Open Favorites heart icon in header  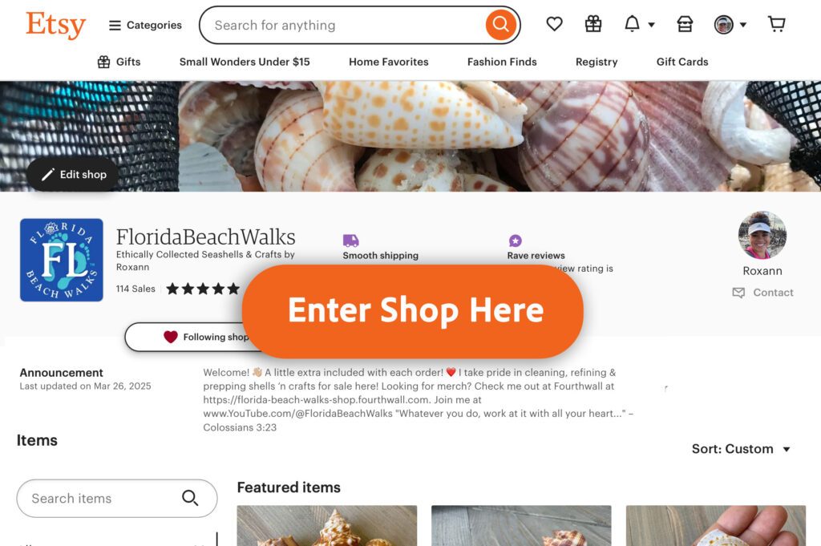tap(555, 24)
